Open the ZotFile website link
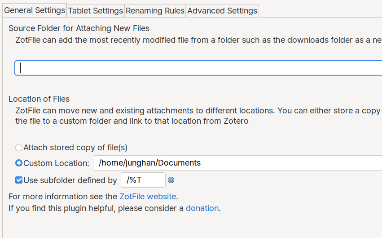The image size is (382, 238). coord(148,197)
